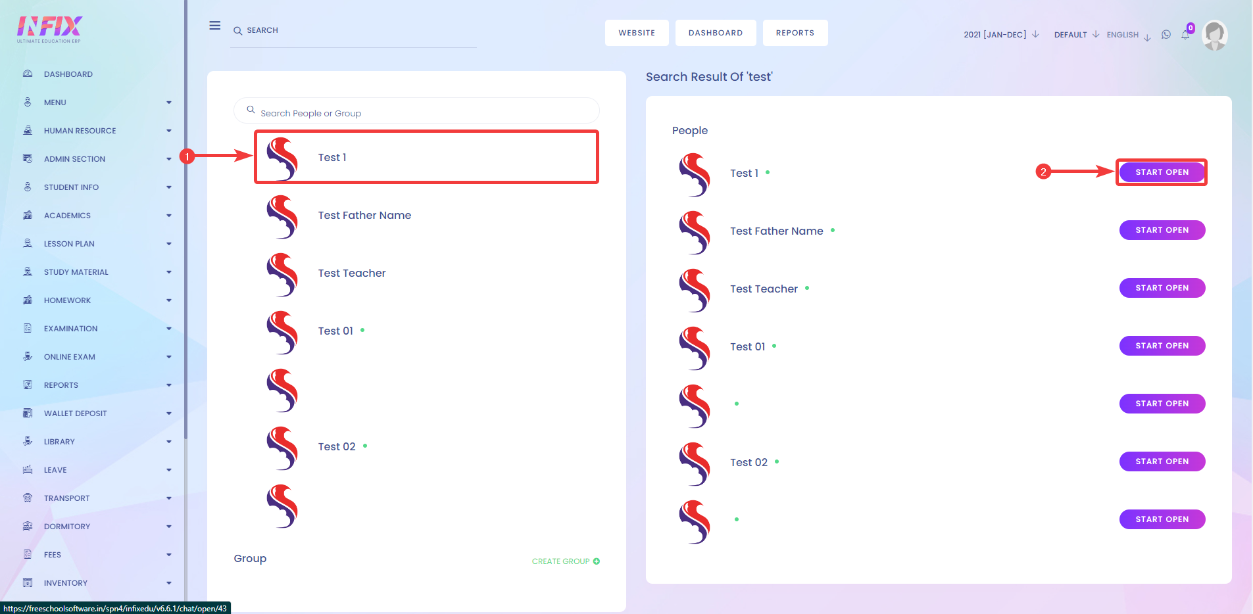Click the Examination sidebar icon
Viewport: 1253px width, 614px height.
point(28,328)
